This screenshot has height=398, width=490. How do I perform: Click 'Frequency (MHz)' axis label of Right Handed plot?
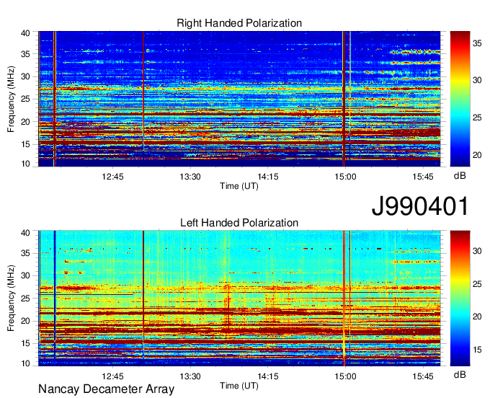[11, 99]
